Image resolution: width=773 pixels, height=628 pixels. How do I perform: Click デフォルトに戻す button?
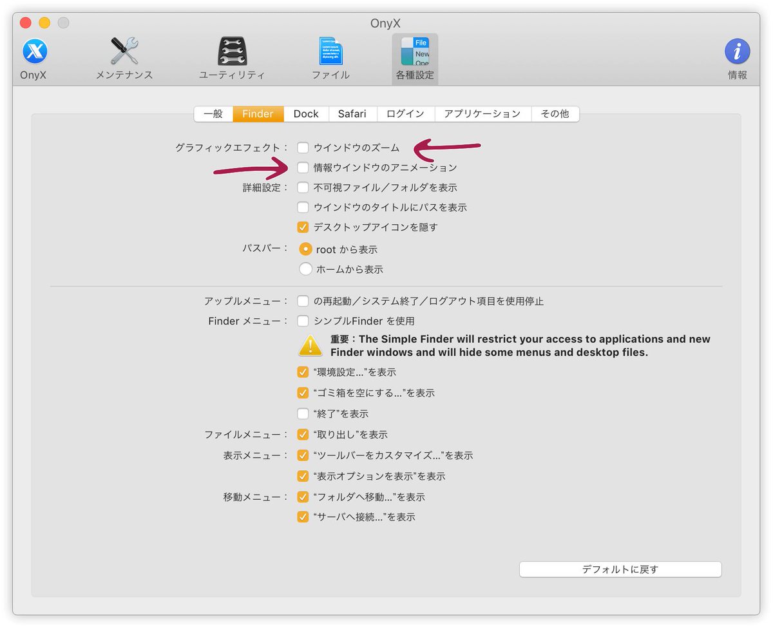point(620,569)
